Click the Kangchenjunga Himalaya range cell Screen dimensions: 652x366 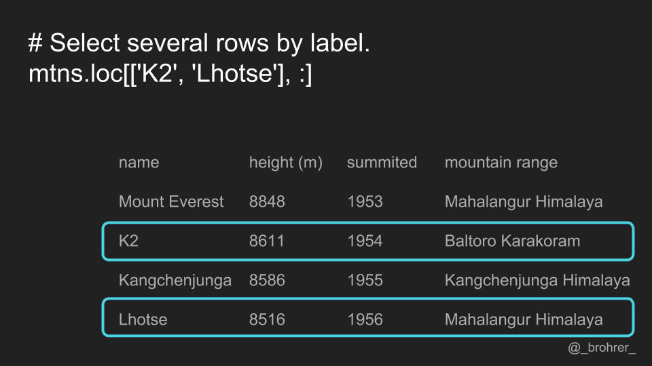pos(537,281)
